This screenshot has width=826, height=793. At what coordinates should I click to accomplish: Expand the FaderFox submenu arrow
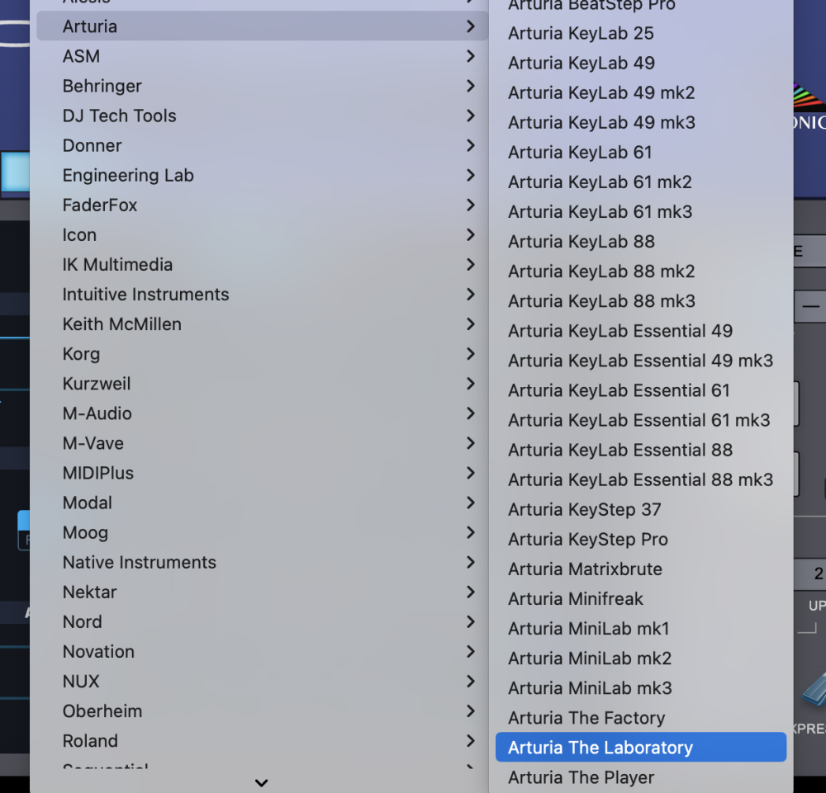coord(471,205)
